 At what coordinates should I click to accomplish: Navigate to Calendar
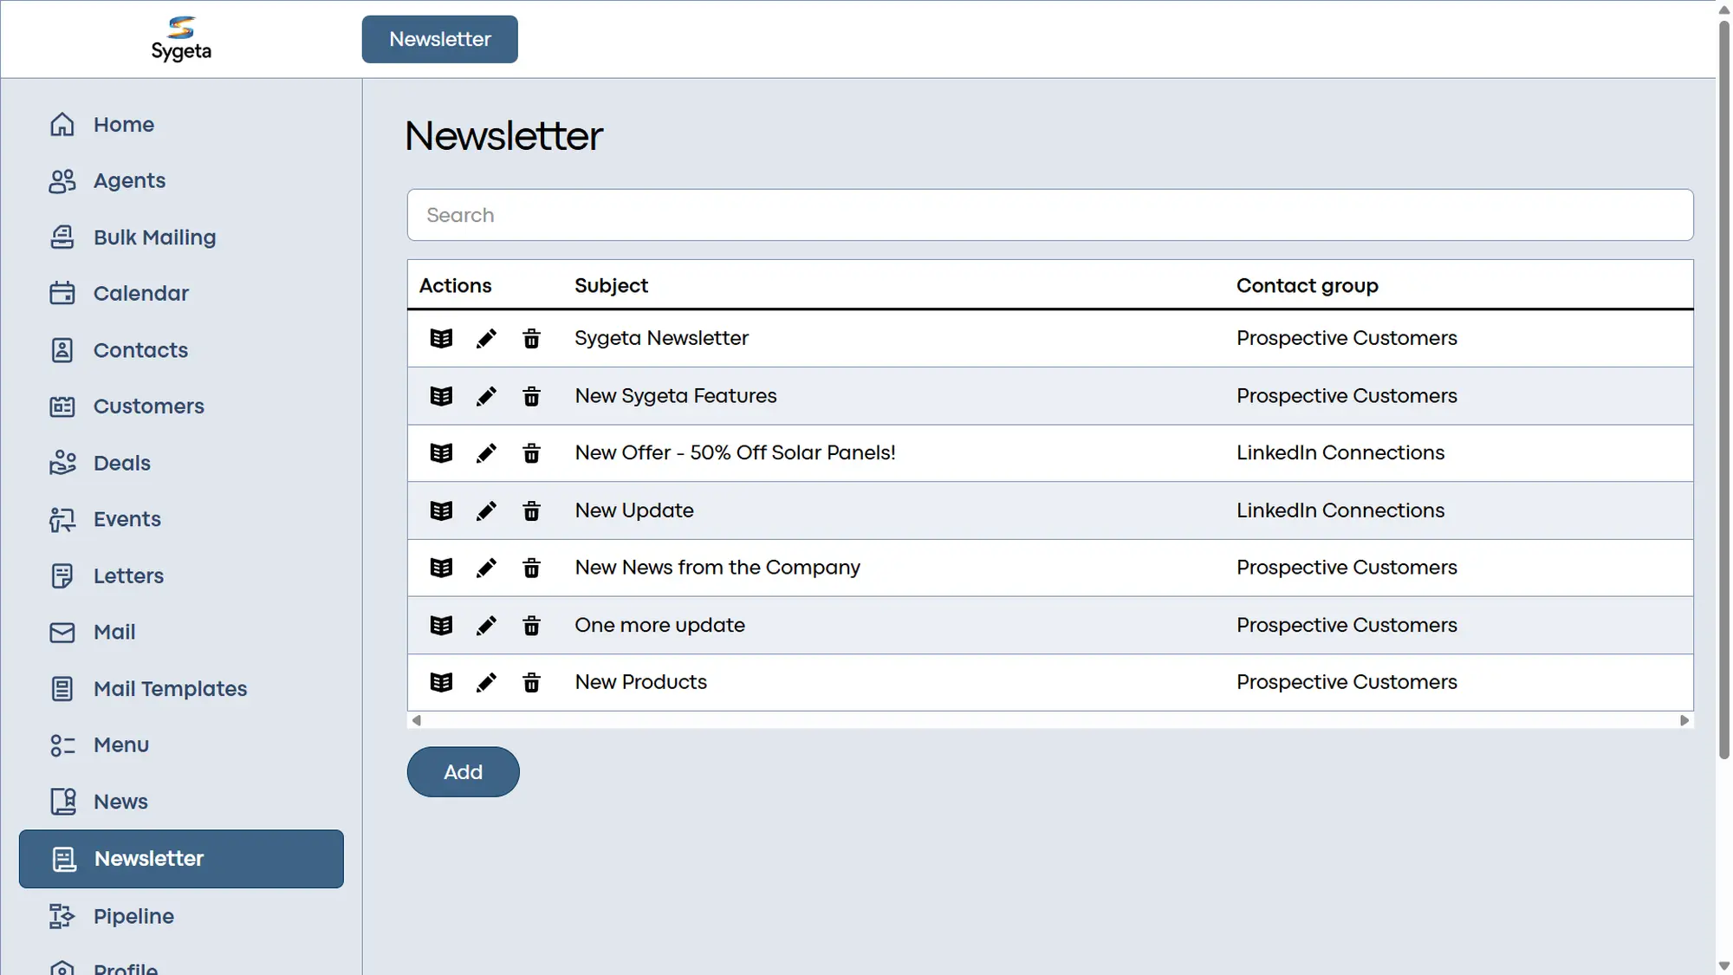[x=181, y=293]
